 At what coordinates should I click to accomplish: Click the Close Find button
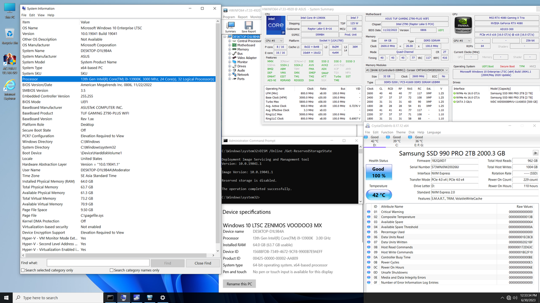click(x=203, y=263)
